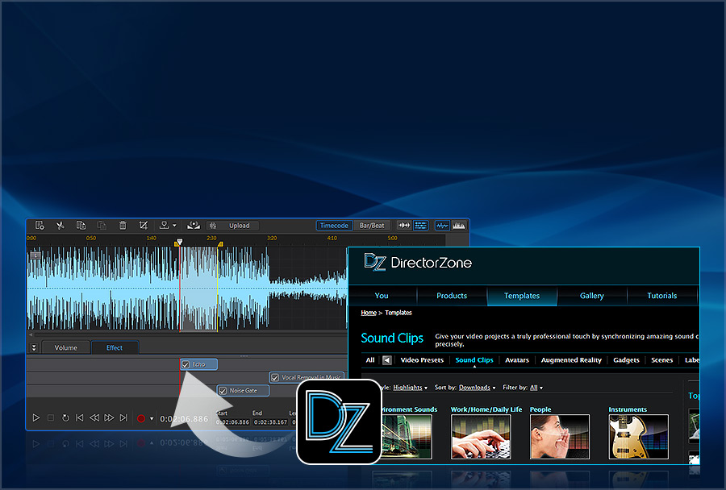Open the Work/Home/Daily Life category link
Screen dimensions: 726x490
tap(486, 409)
